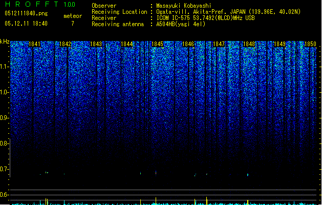Click the Receiving antenna label
322x205 pixels.
118,24
